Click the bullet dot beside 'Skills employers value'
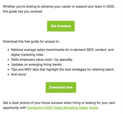The width and height of the screenshot is (123, 114). [8, 60]
